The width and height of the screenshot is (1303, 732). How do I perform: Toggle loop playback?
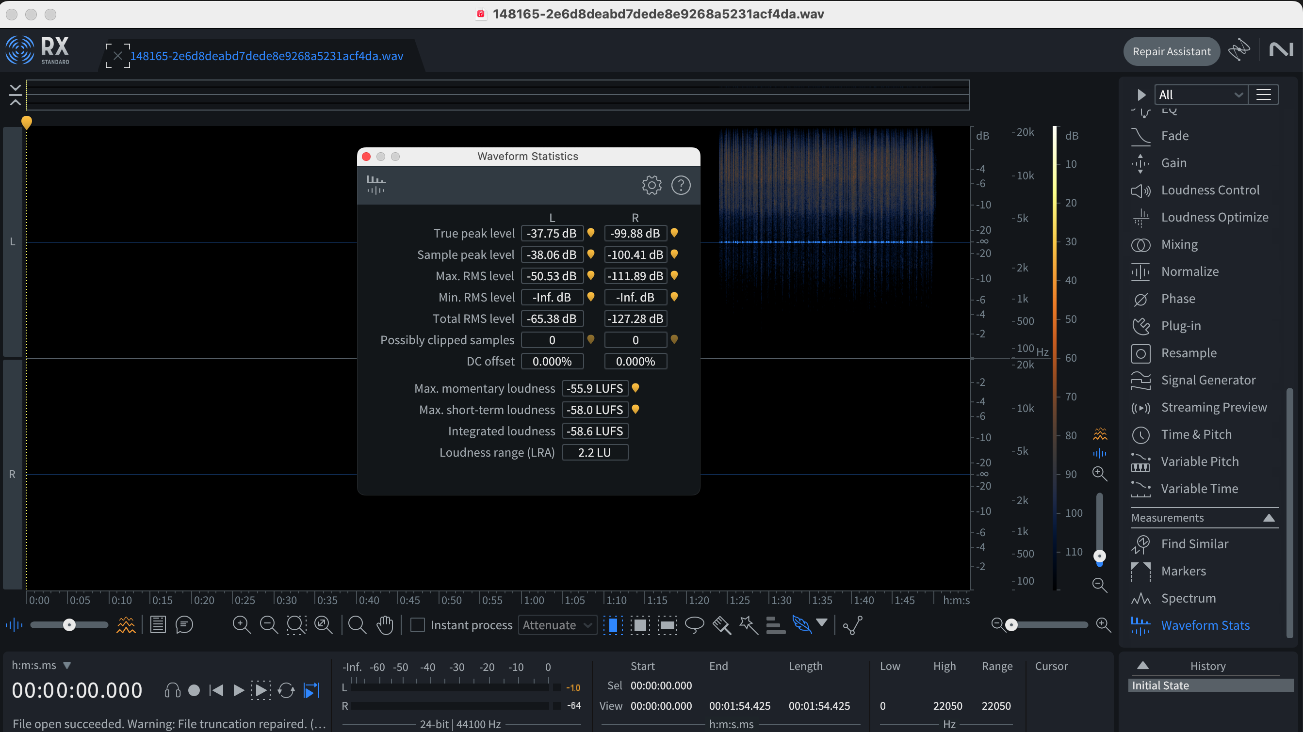click(286, 690)
